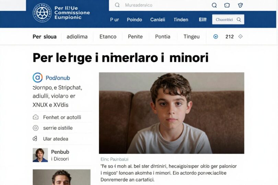
Task: Open the search icon in top-right utilities
Action: (x=214, y=5)
